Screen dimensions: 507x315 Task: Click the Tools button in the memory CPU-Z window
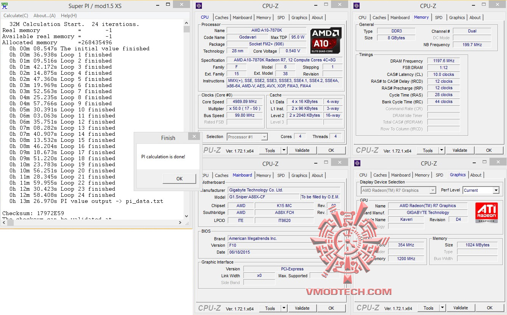click(428, 150)
